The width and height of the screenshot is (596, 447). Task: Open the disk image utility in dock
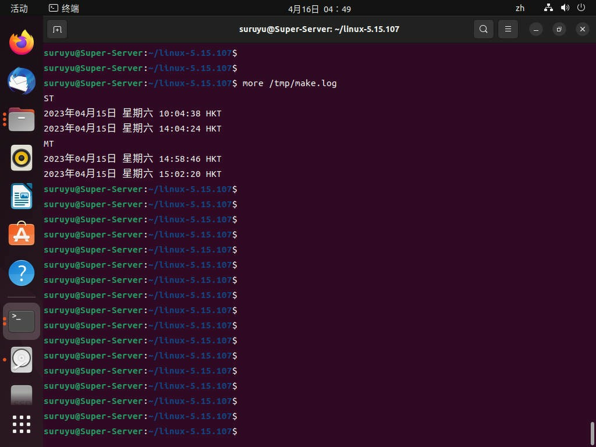pos(22,360)
